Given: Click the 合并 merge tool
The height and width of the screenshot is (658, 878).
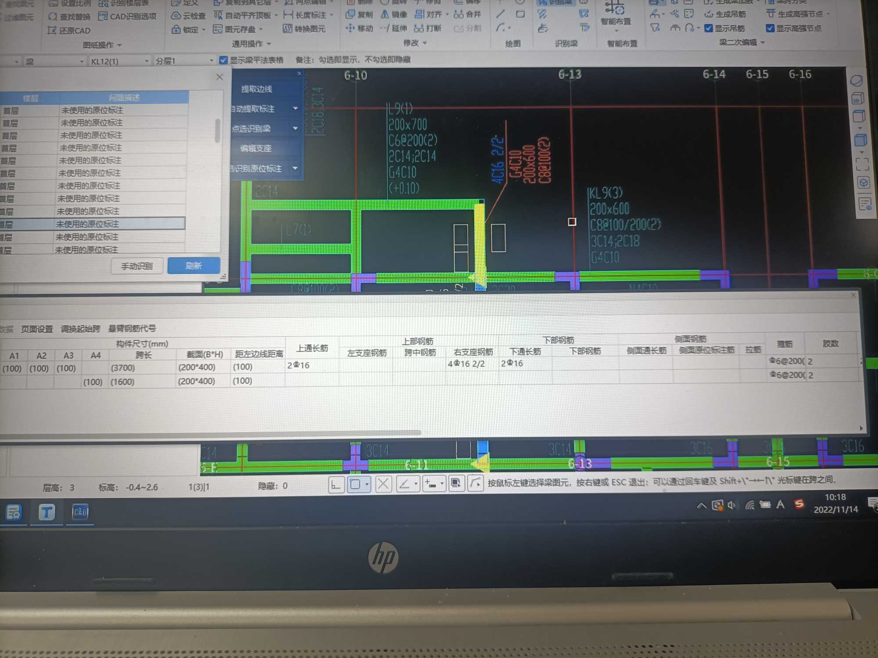Looking at the screenshot, I should 468,14.
